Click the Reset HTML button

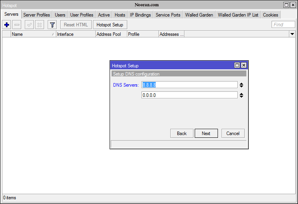(76, 25)
